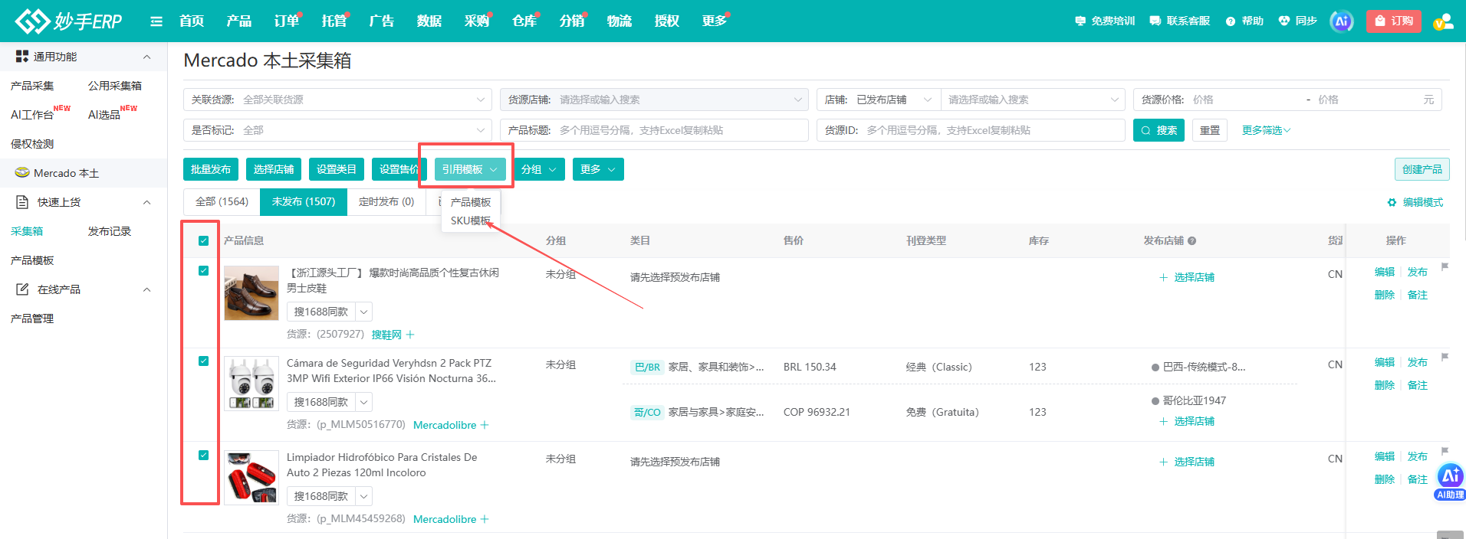Click the 创建产品 button
Viewport: 1466px width, 539px height.
click(x=1422, y=169)
